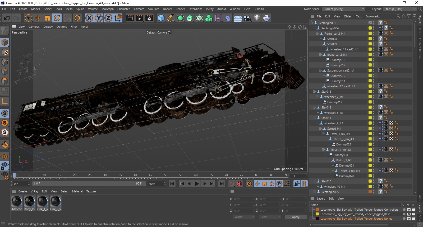Click the Play Forwards button
This screenshot has height=227, width=423.
(197, 184)
